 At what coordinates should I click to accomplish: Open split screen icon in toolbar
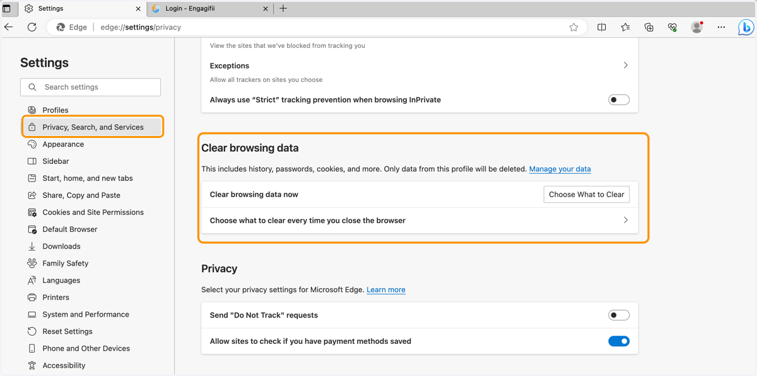602,27
